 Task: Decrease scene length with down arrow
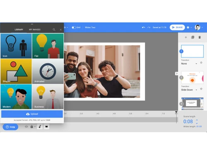[197, 123]
